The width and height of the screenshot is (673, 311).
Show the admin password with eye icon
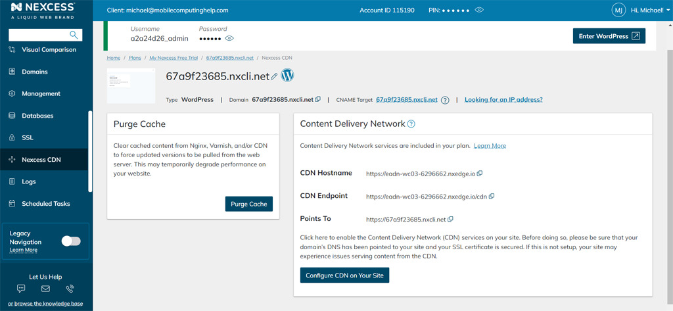coord(229,39)
